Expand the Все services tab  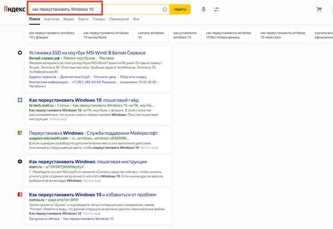136,19
